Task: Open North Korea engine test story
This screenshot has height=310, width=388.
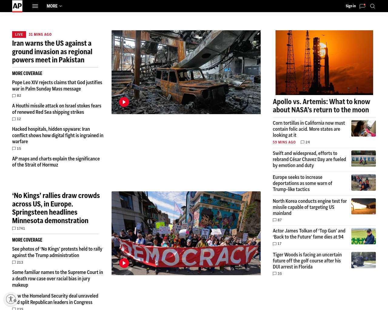Action: [310, 207]
